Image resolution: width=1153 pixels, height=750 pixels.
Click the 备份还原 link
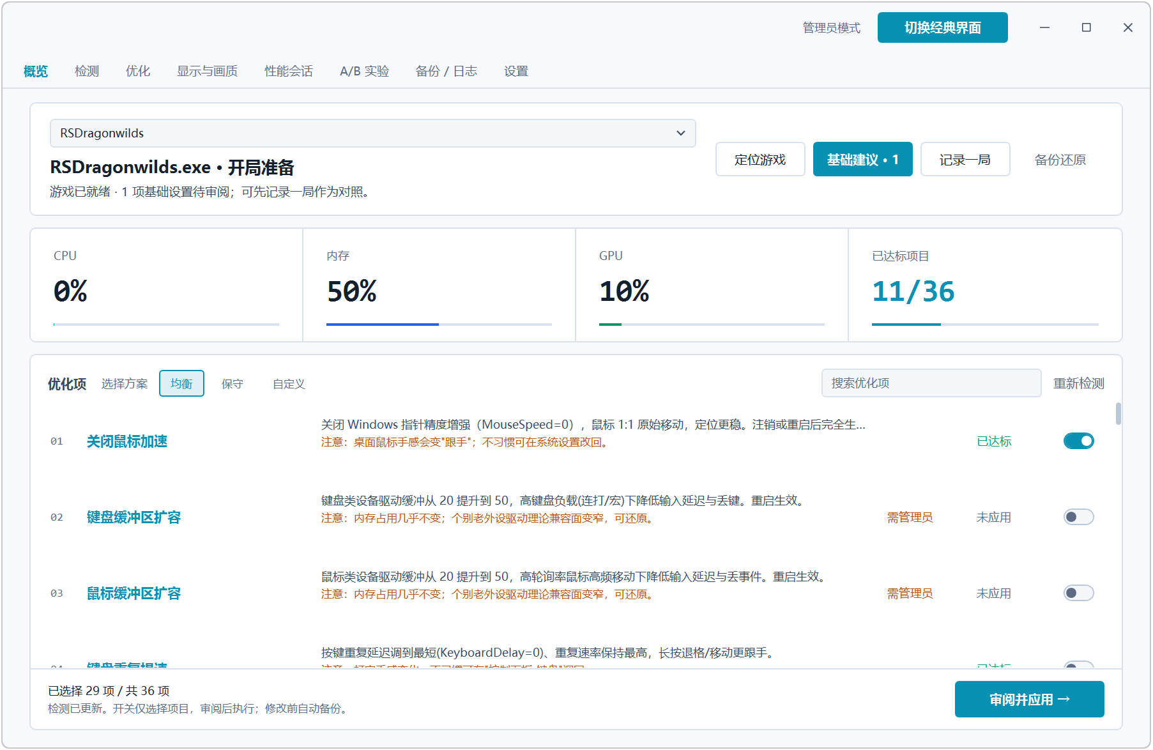tap(1060, 159)
